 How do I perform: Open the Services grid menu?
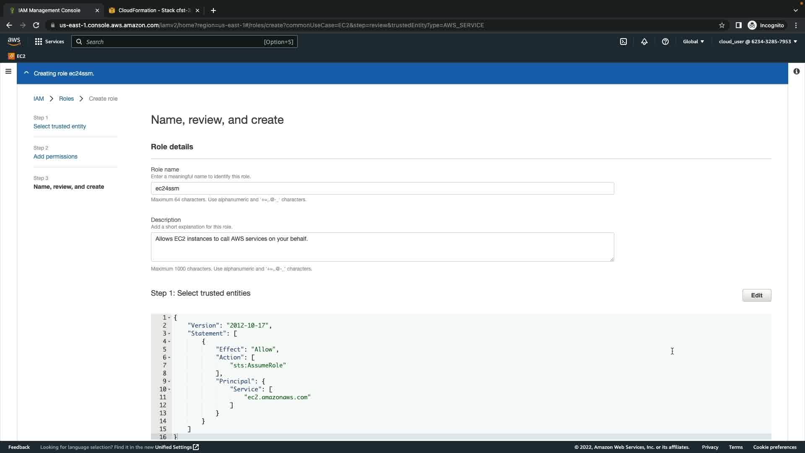(x=49, y=42)
